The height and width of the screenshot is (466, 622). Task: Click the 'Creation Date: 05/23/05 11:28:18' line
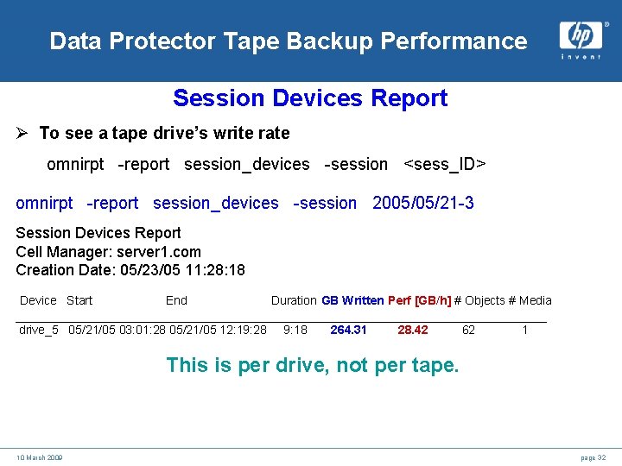point(130,270)
